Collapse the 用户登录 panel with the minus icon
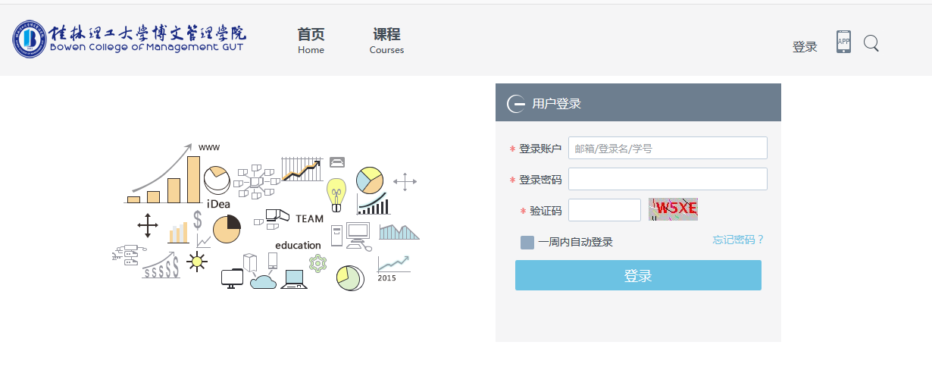The height and width of the screenshot is (370, 932). coord(515,104)
